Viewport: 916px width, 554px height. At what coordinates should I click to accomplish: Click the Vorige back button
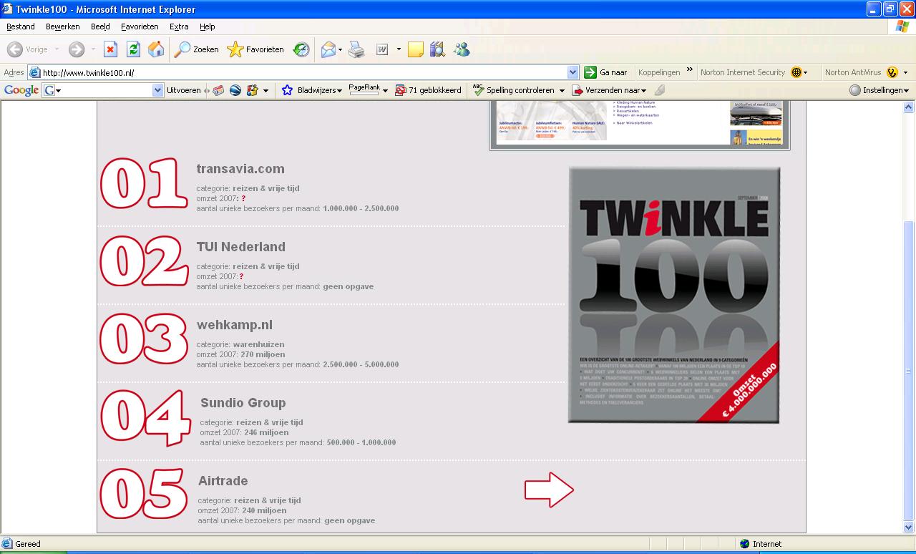pyautogui.click(x=27, y=49)
